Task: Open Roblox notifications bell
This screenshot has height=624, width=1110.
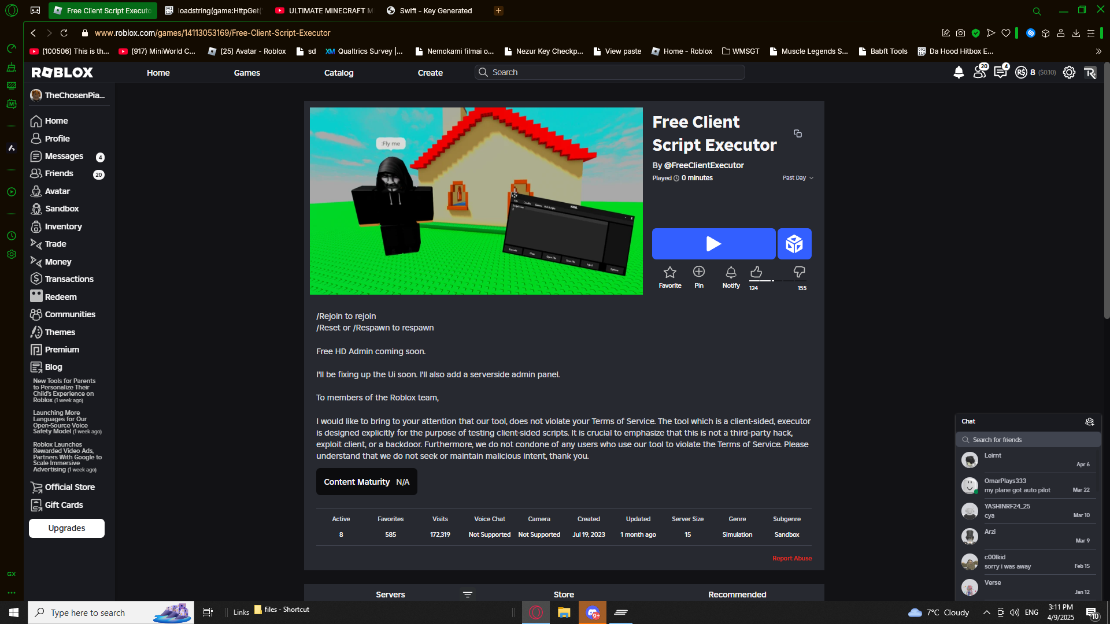Action: point(959,72)
